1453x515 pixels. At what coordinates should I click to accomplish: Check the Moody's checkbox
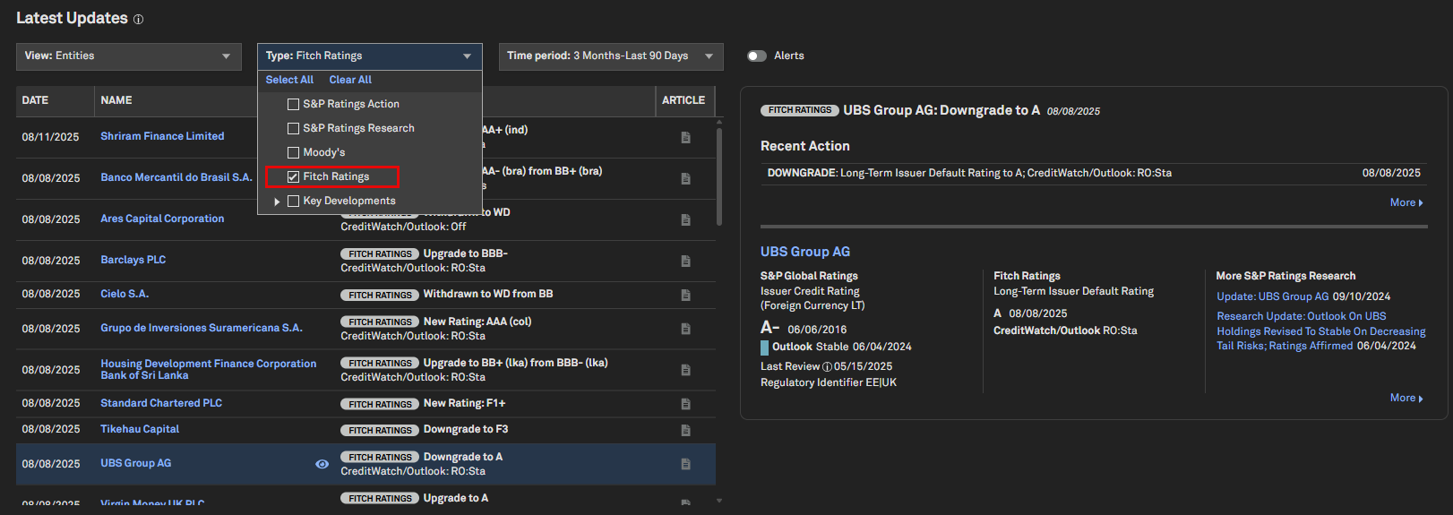(x=293, y=153)
